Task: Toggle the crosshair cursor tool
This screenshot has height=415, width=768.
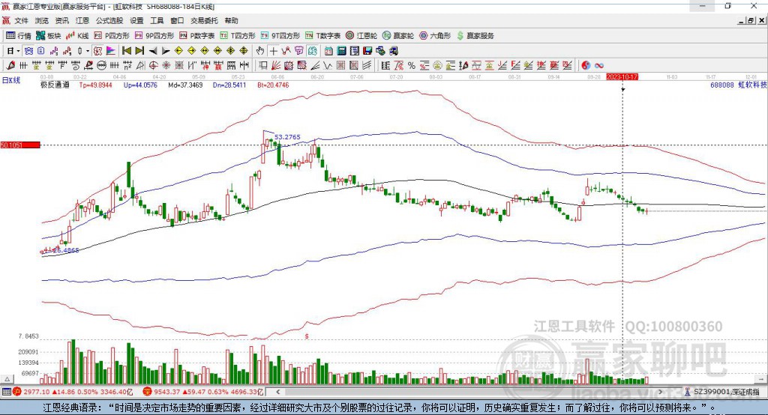Action: click(x=273, y=51)
